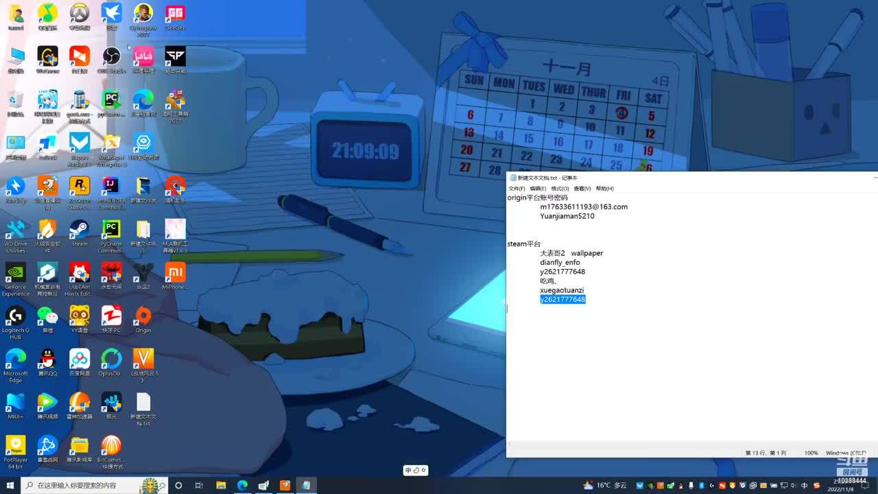Open the Windows Start menu
Image resolution: width=878 pixels, height=494 pixels.
pyautogui.click(x=10, y=485)
